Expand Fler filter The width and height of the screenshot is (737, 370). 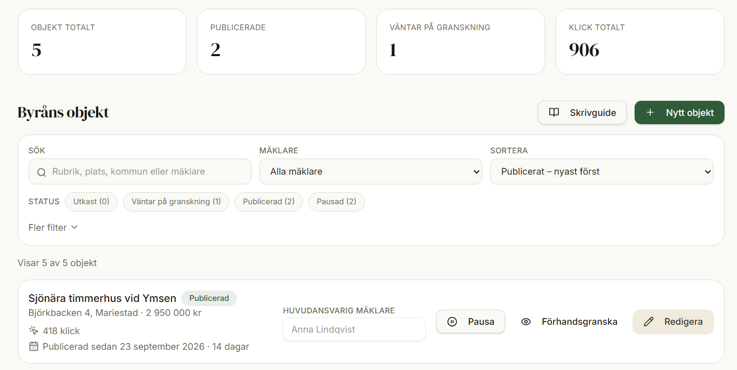(53, 227)
